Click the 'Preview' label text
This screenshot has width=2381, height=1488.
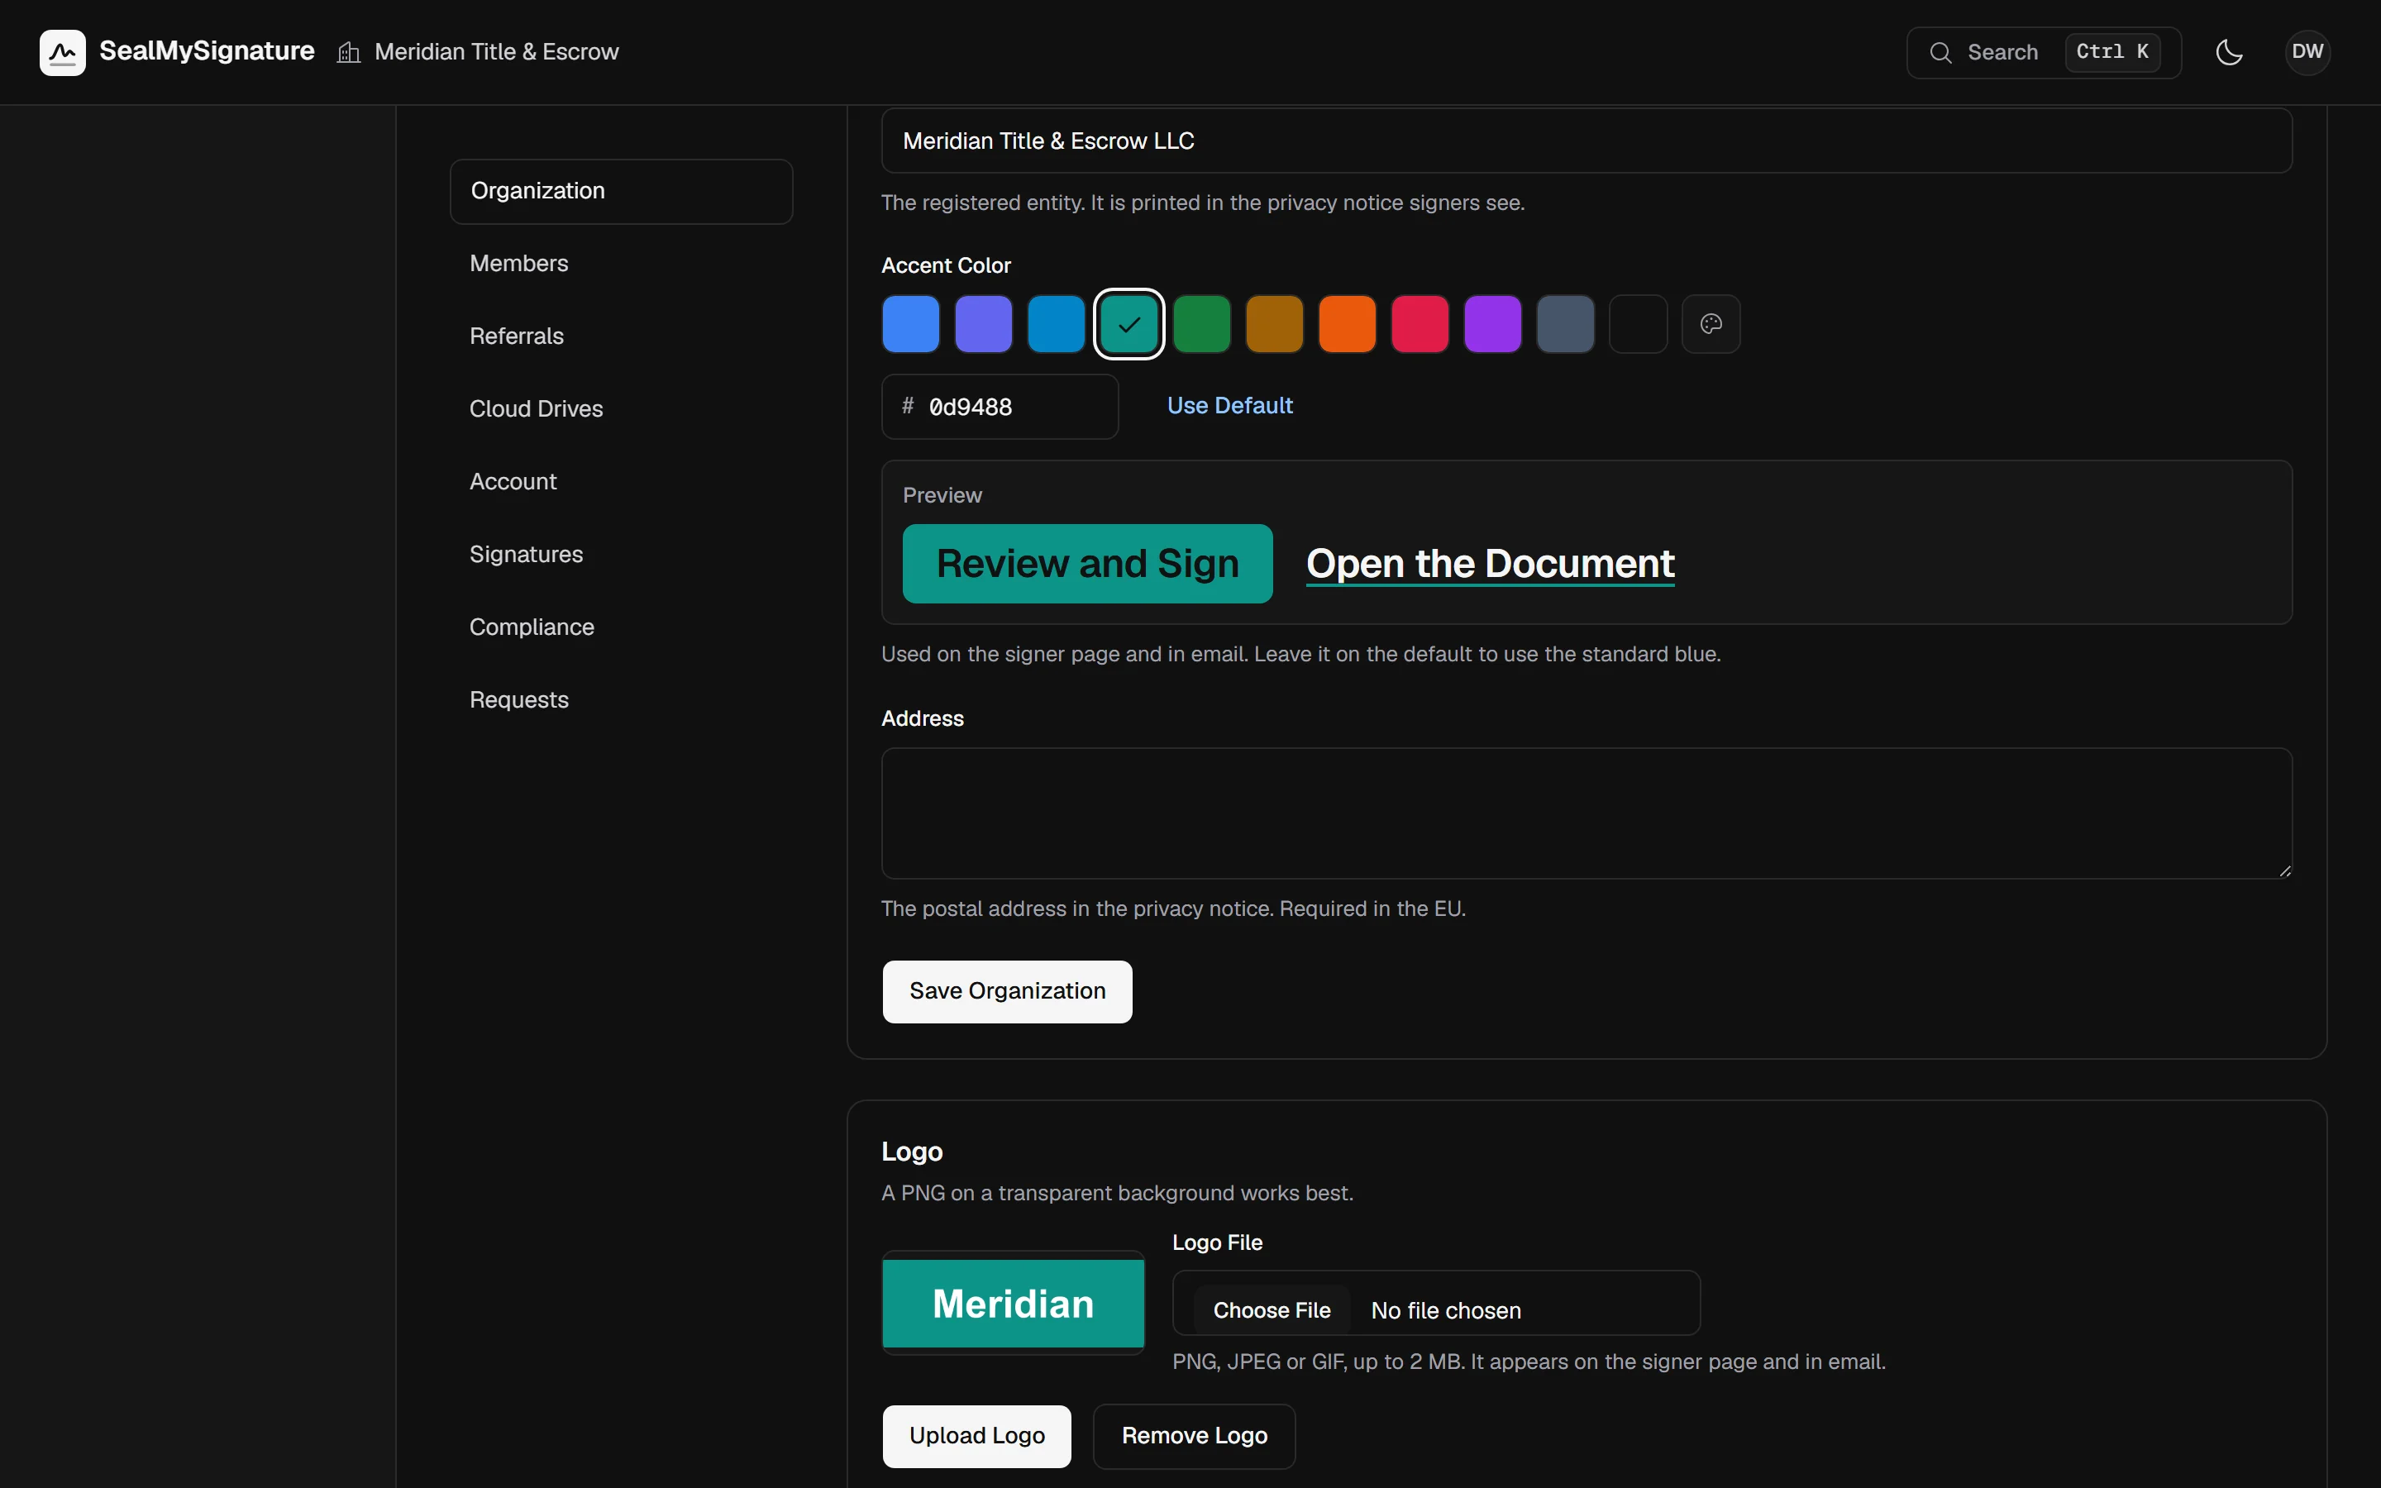(x=942, y=495)
